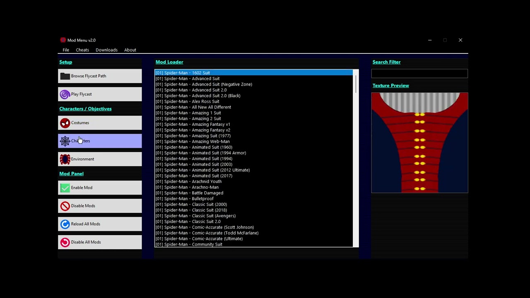Select "Comic-Accurate (Scott Johnson)" mod
530x298 pixels.
click(254, 228)
